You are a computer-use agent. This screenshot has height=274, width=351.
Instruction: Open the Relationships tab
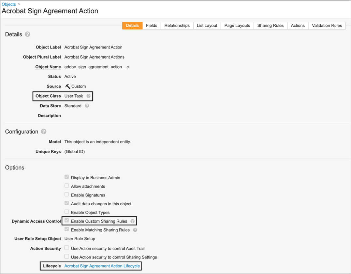(x=177, y=25)
